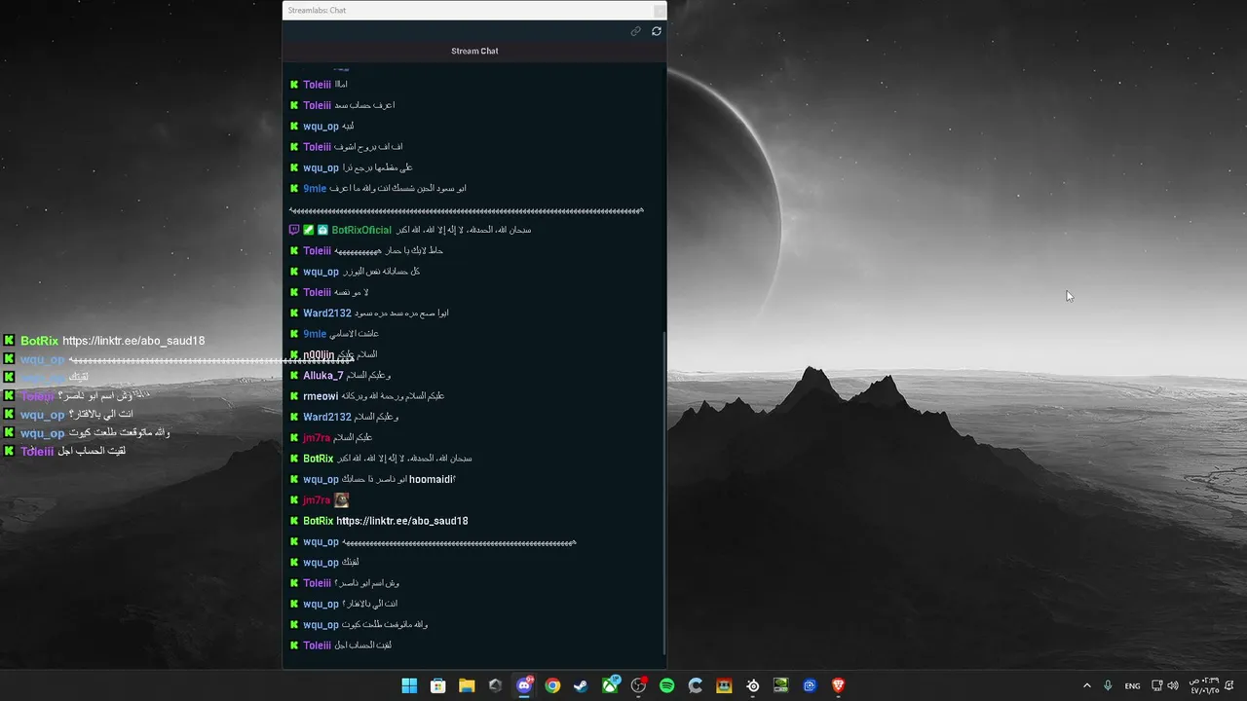
Task: Open the clock and date panel
Action: click(1204, 685)
